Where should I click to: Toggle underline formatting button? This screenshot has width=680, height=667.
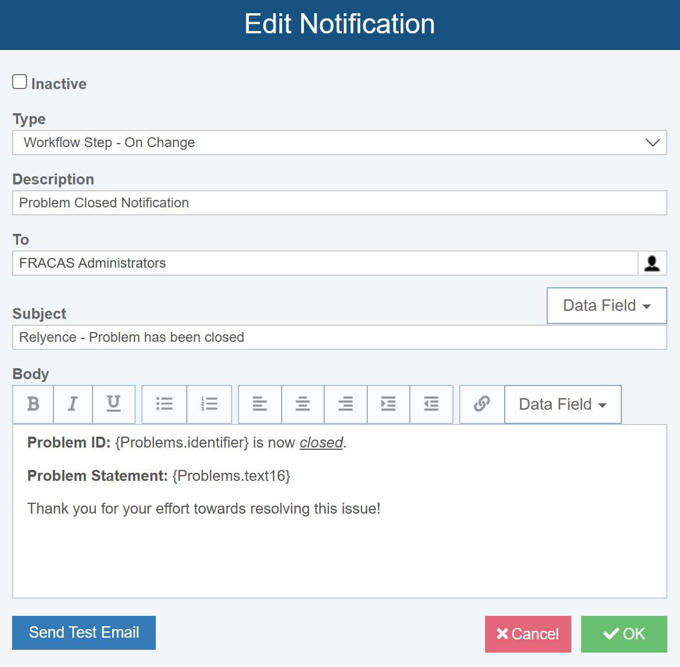(x=114, y=404)
